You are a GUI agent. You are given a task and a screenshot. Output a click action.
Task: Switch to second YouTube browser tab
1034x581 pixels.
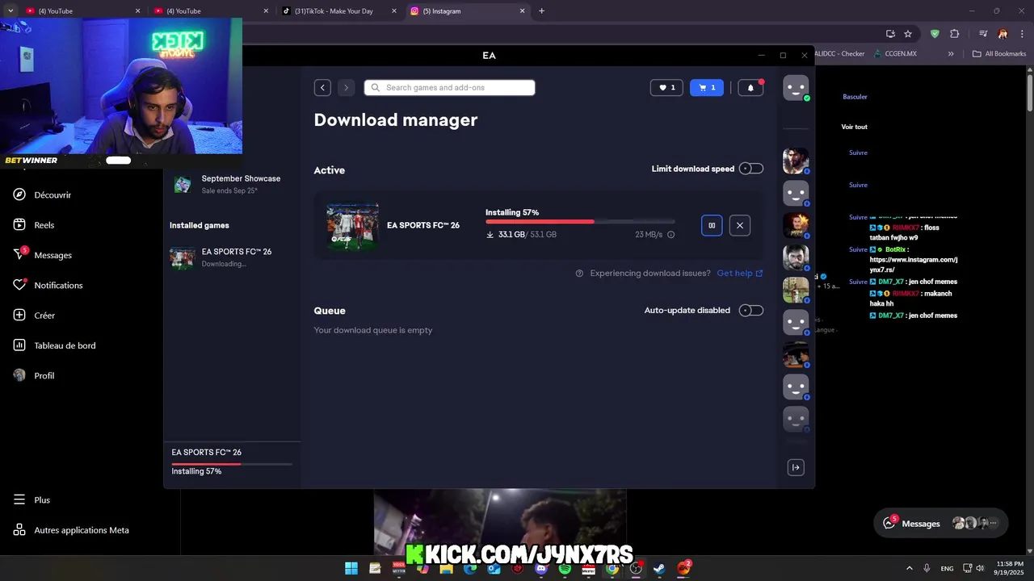pyautogui.click(x=210, y=11)
